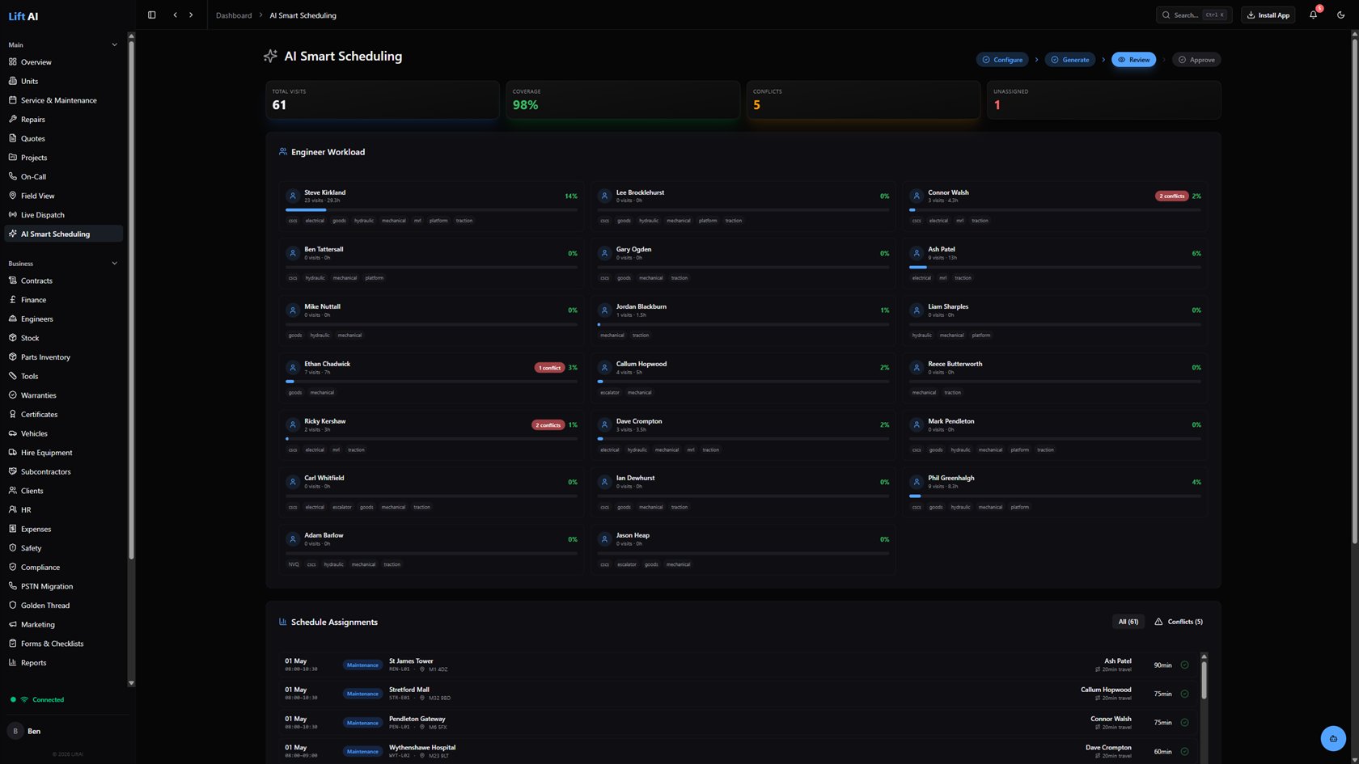Screen dimensions: 1359x764
Task: Open Subcontractors in the sidebar
Action: coord(64,471)
